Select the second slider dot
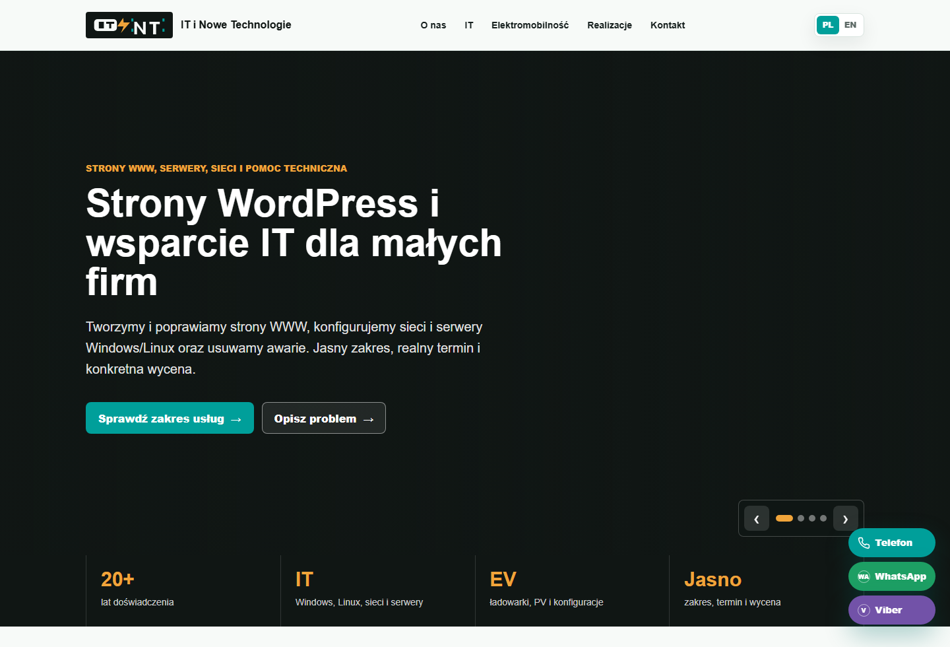Screen dimensions: 950x647 [801, 518]
